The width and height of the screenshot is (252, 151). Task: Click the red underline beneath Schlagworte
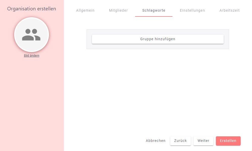coord(154,16)
